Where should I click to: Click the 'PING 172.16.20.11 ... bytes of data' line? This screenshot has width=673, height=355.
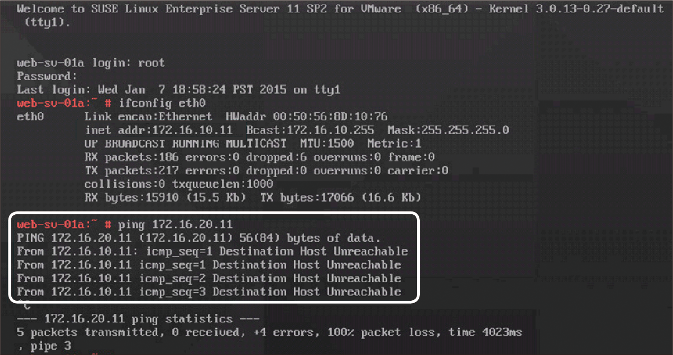tap(199, 238)
